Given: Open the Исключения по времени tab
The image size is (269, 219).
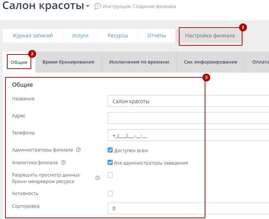Looking at the screenshot, I should 139,62.
